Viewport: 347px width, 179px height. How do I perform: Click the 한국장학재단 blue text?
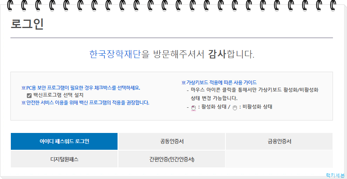pos(115,54)
